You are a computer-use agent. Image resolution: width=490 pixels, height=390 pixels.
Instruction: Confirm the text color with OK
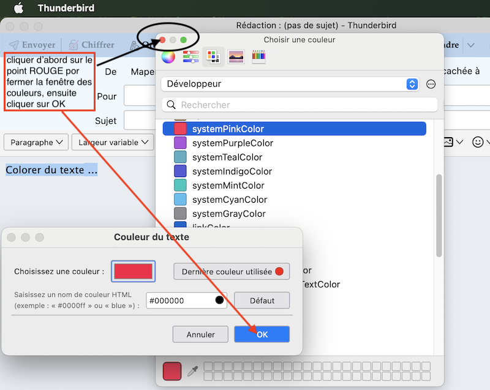click(262, 334)
